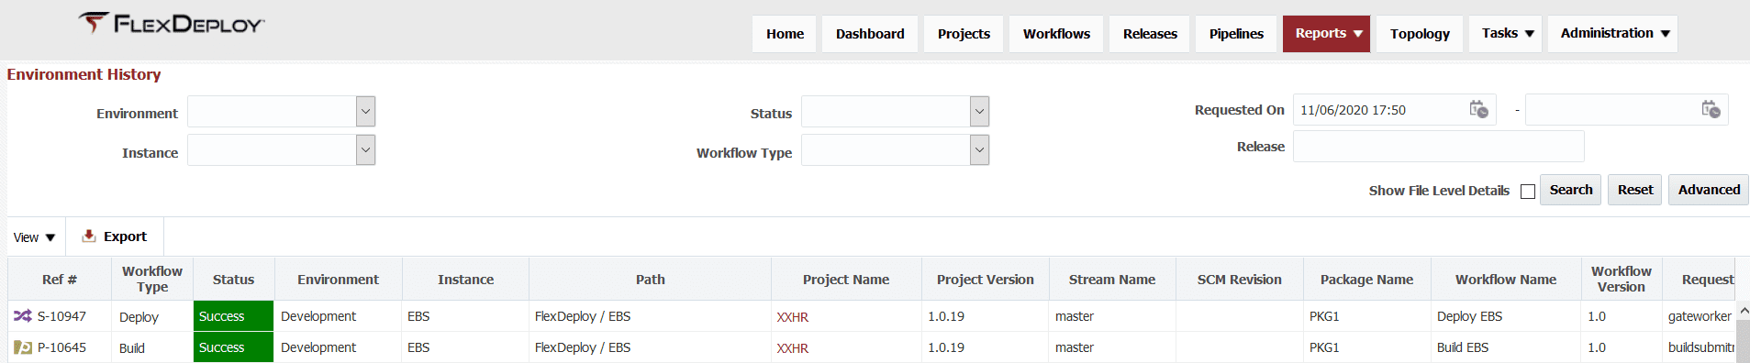Image resolution: width=1750 pixels, height=363 pixels.
Task: Click the Release input field
Action: pos(1438,147)
